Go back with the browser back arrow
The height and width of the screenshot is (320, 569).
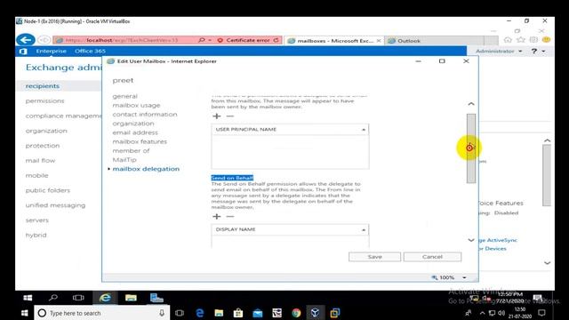26,39
